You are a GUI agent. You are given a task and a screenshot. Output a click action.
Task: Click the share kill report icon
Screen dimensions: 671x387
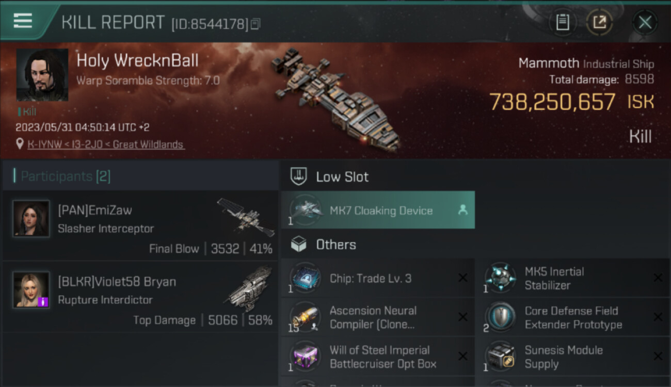[599, 22]
